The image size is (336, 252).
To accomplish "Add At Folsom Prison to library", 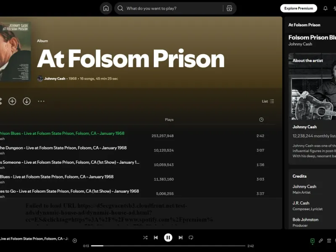I will coord(12,101).
